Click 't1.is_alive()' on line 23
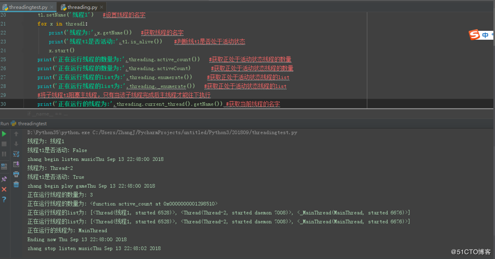The image size is (495, 259). (x=142, y=41)
